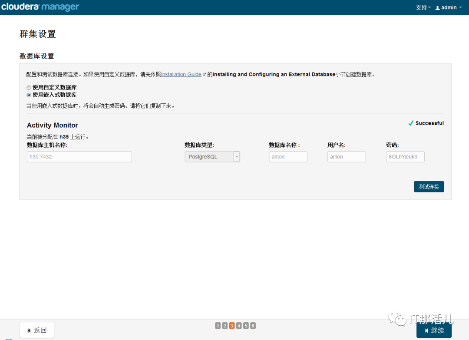This screenshot has width=469, height=340.
Task: Click the 继续 continue button
Action: tap(434, 330)
